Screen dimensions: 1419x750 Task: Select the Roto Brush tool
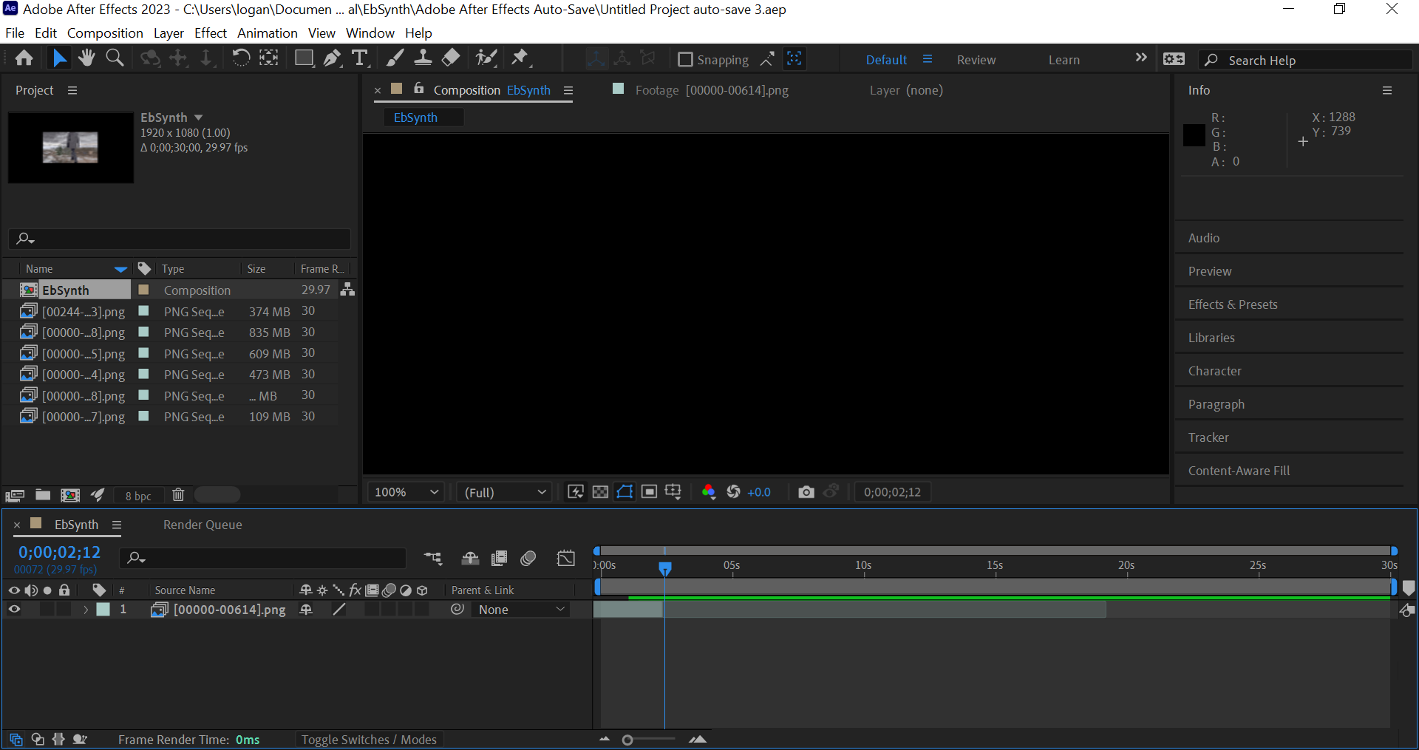click(486, 58)
